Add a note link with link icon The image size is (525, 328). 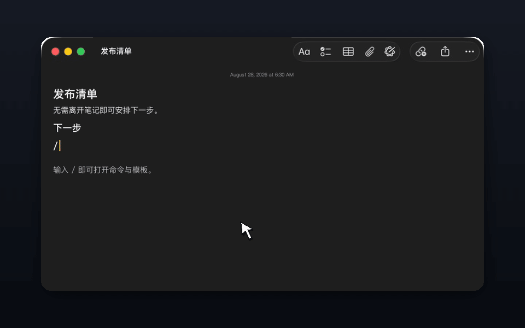(421, 51)
